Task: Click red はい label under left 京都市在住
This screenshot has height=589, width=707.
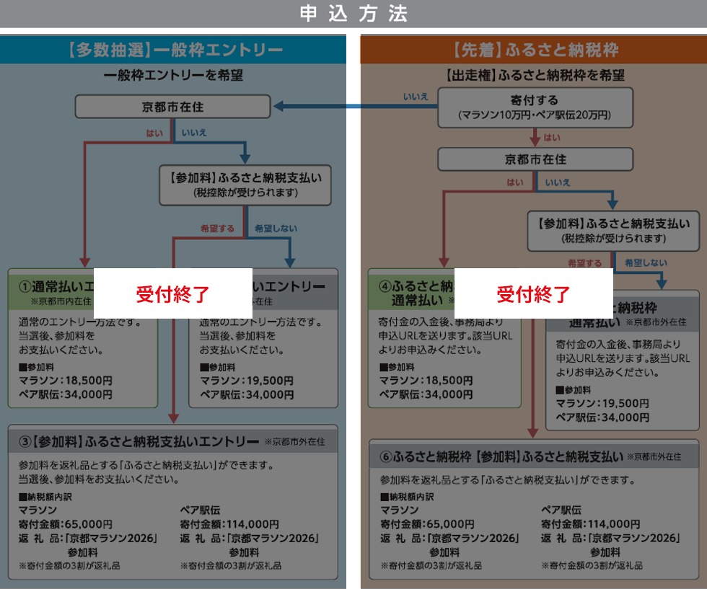Action: click(154, 133)
